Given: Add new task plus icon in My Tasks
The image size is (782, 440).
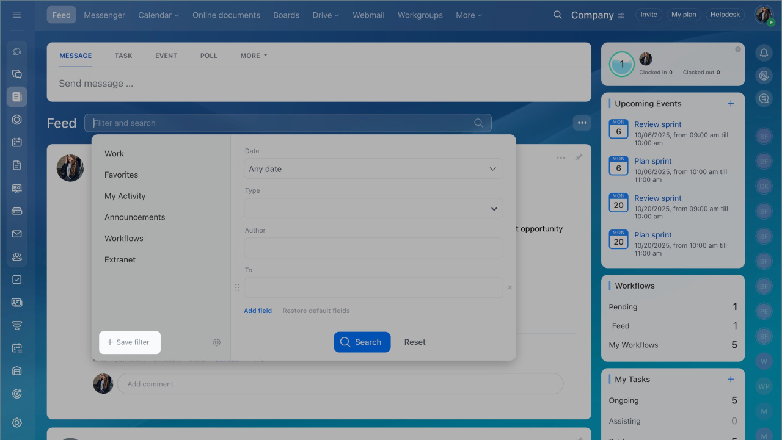Looking at the screenshot, I should (x=731, y=379).
